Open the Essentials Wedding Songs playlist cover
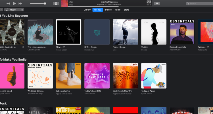This screenshot has height=114, width=213. 40,76
